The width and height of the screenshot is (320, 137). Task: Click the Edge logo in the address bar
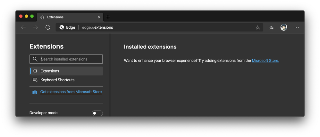coord(62,27)
